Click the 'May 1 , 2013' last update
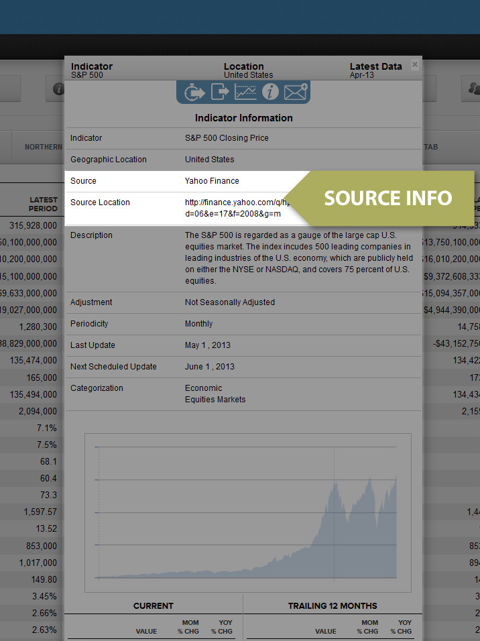480x641 pixels. coord(208,345)
